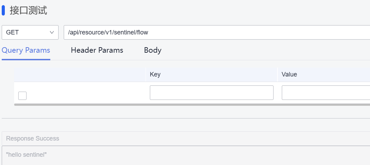Focus the Value input box

click(326, 93)
